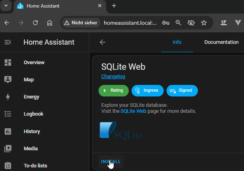Open the To-do lists clipboard icon
Image resolution: width=244 pixels, height=171 pixels.
point(8,165)
